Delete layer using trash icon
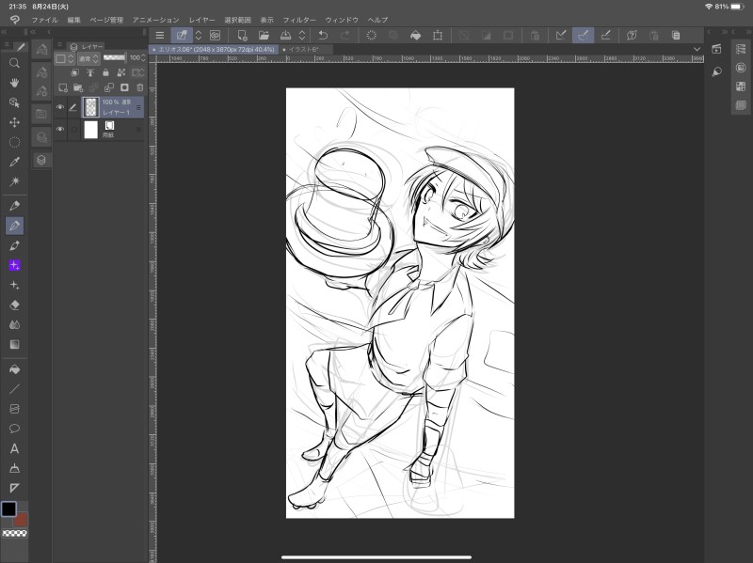Screen dimensions: 753x563 pos(140,86)
